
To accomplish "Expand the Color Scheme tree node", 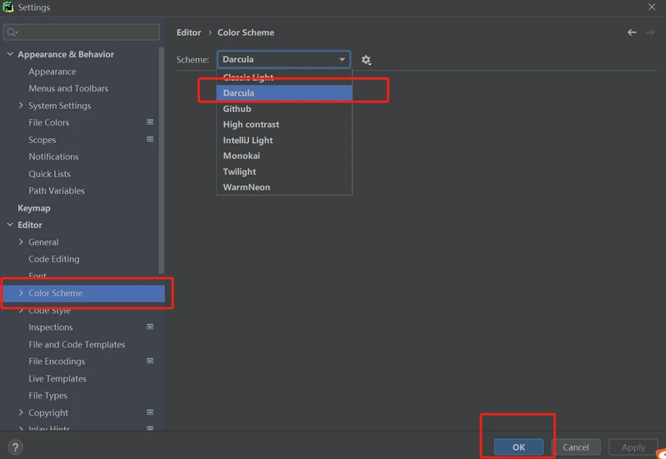I will (21, 294).
